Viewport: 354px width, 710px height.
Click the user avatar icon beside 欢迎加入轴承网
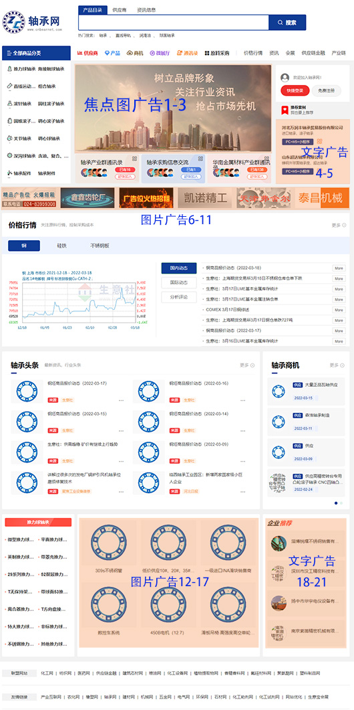[285, 78]
